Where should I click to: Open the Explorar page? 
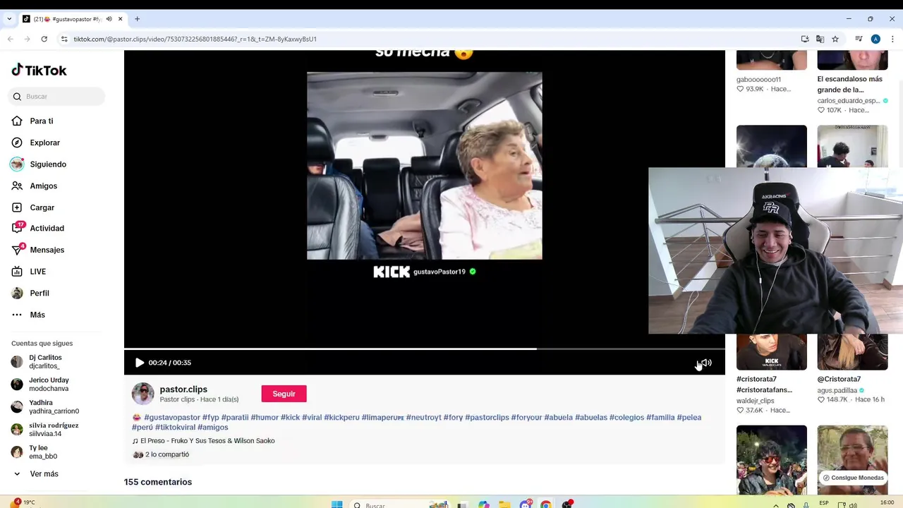click(x=44, y=143)
